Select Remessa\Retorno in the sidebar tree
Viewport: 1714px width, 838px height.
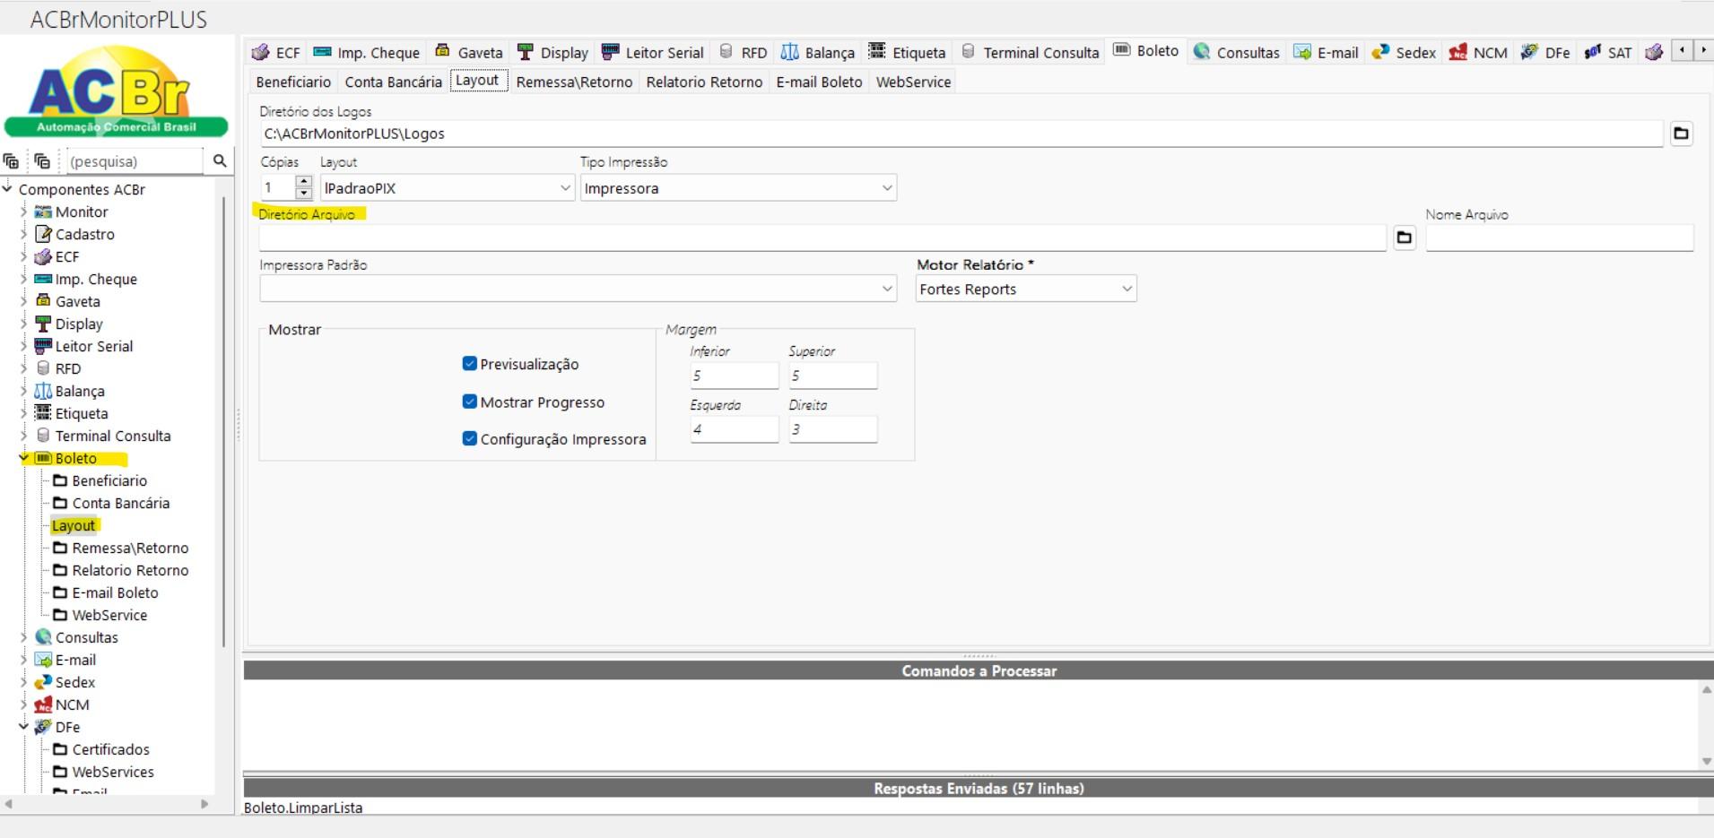click(x=130, y=548)
